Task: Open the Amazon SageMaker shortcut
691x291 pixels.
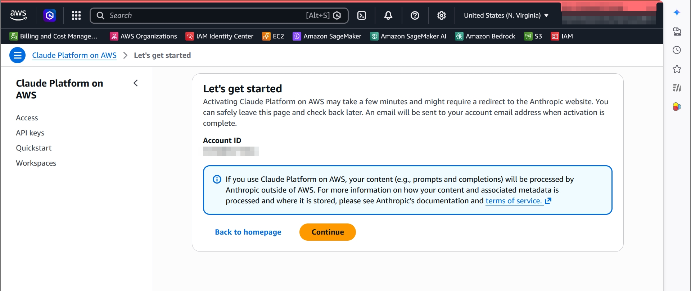Action: (327, 36)
